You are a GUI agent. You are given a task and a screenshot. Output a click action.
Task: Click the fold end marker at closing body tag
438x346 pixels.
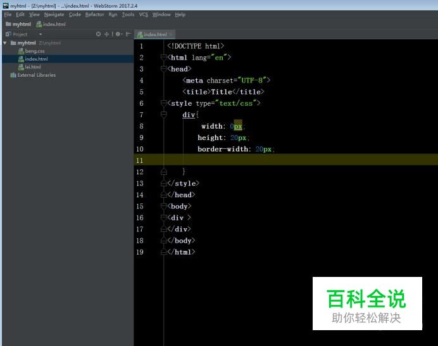(164, 241)
